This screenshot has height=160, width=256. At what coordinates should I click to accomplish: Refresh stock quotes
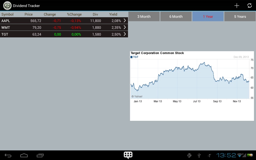point(250,6)
